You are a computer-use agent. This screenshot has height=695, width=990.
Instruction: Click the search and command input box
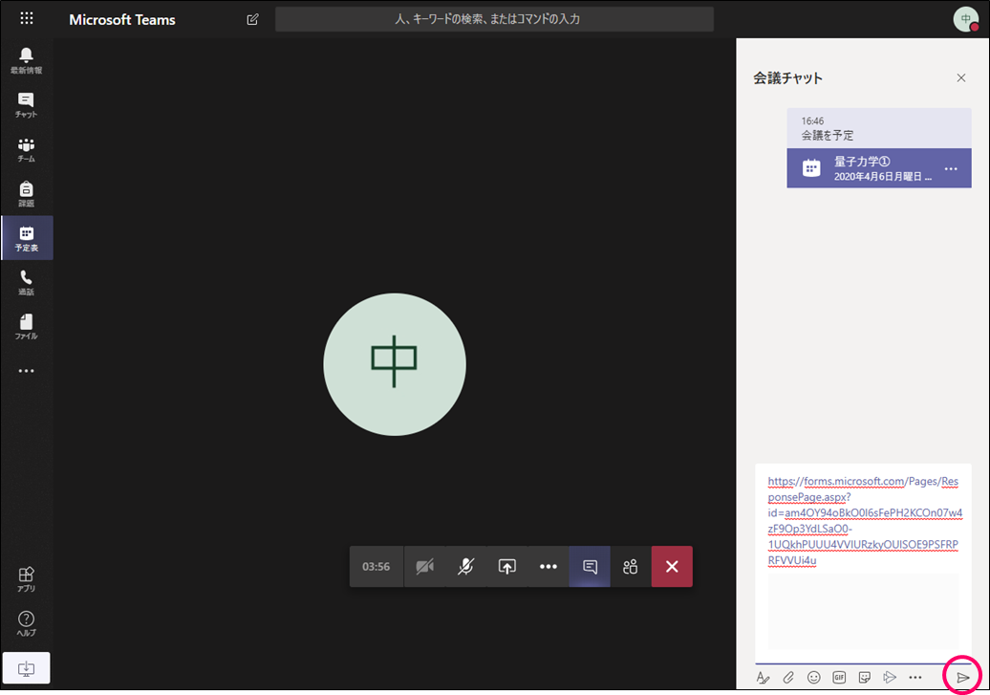click(x=494, y=19)
